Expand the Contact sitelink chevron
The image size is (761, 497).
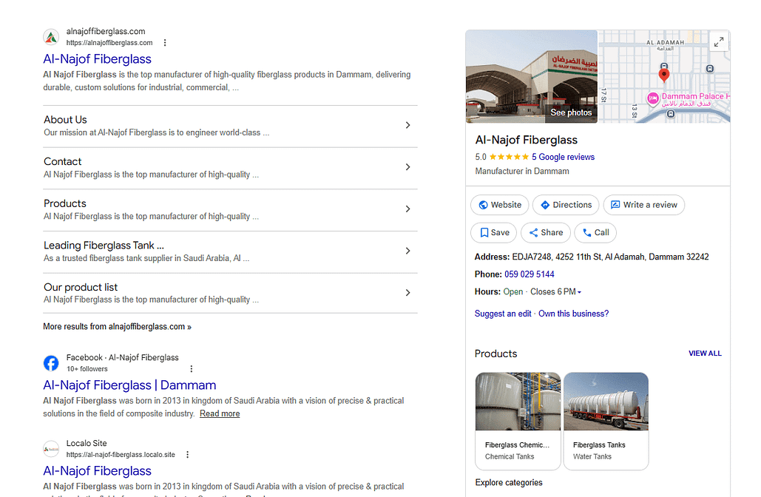pos(407,167)
